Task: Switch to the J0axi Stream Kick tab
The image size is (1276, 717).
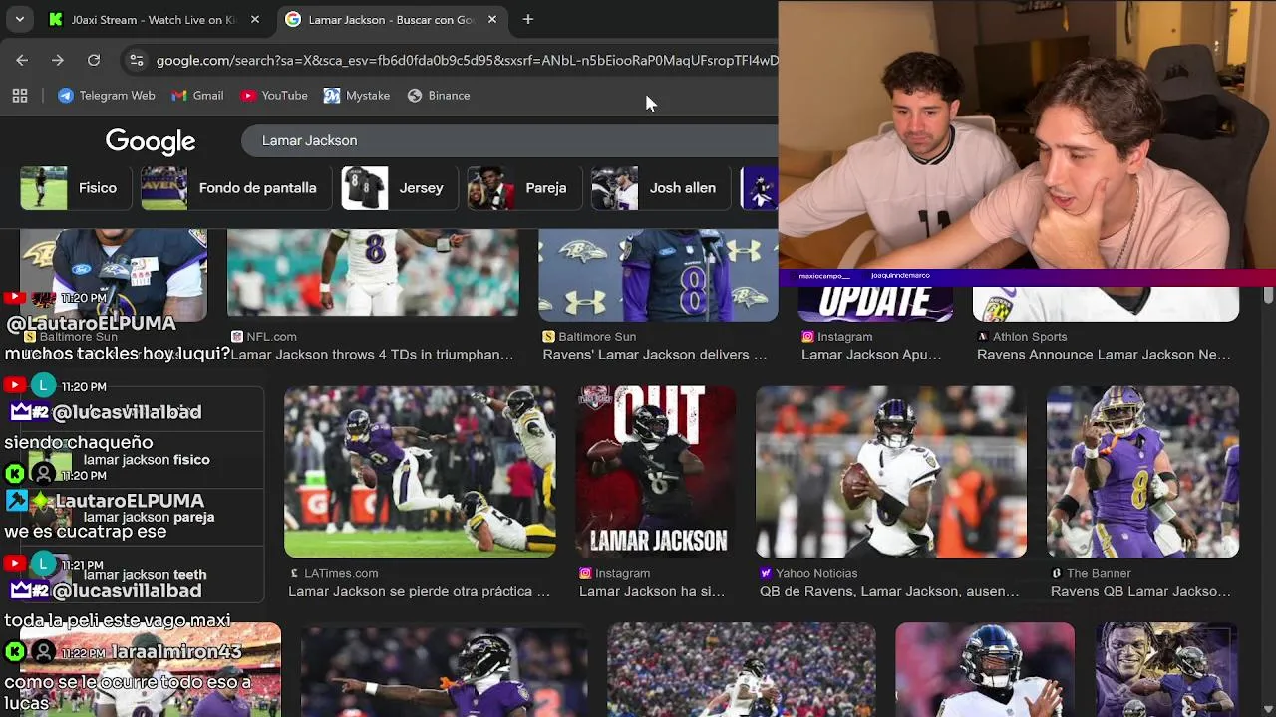Action: (154, 20)
